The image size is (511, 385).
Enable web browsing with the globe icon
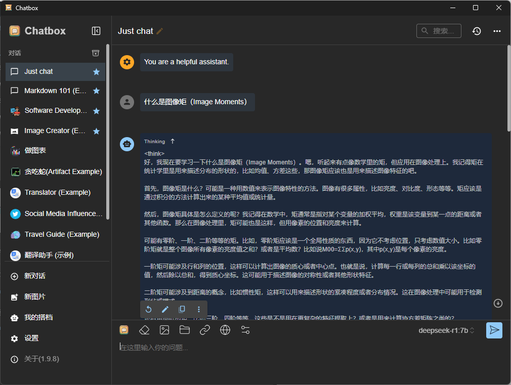225,330
